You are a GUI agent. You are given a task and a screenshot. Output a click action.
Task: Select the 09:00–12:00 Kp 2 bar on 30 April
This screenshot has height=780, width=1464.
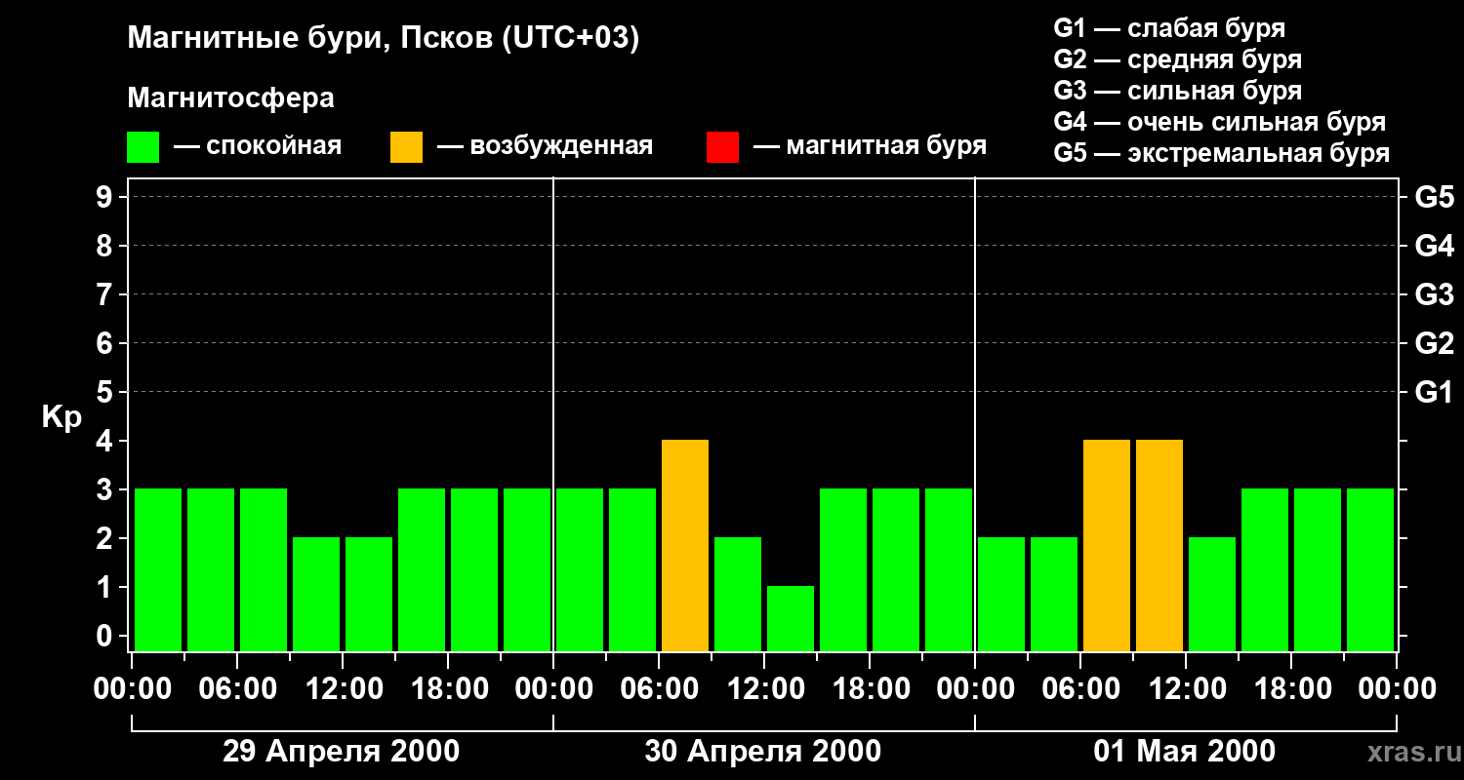[x=738, y=594]
